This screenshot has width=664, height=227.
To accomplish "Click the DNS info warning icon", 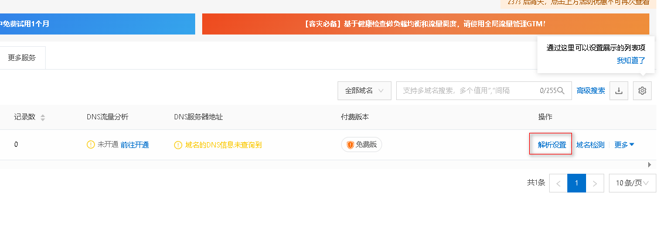I will (x=178, y=145).
